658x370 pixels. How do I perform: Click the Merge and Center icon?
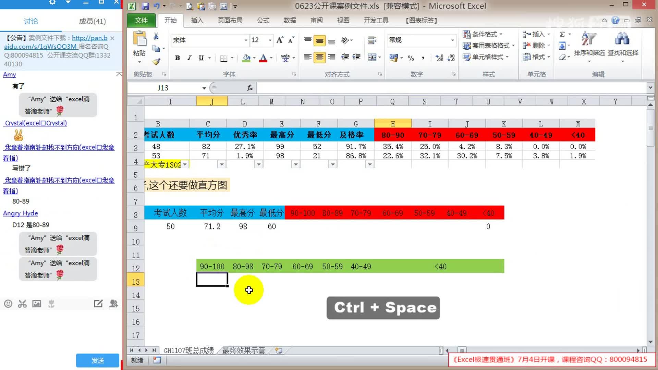click(x=372, y=58)
